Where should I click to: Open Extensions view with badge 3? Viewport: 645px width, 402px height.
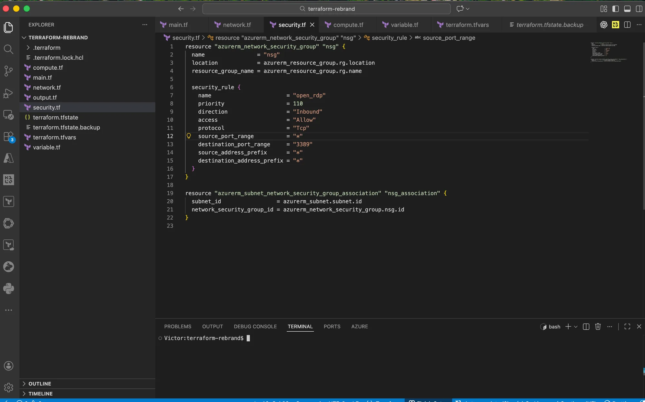9,136
